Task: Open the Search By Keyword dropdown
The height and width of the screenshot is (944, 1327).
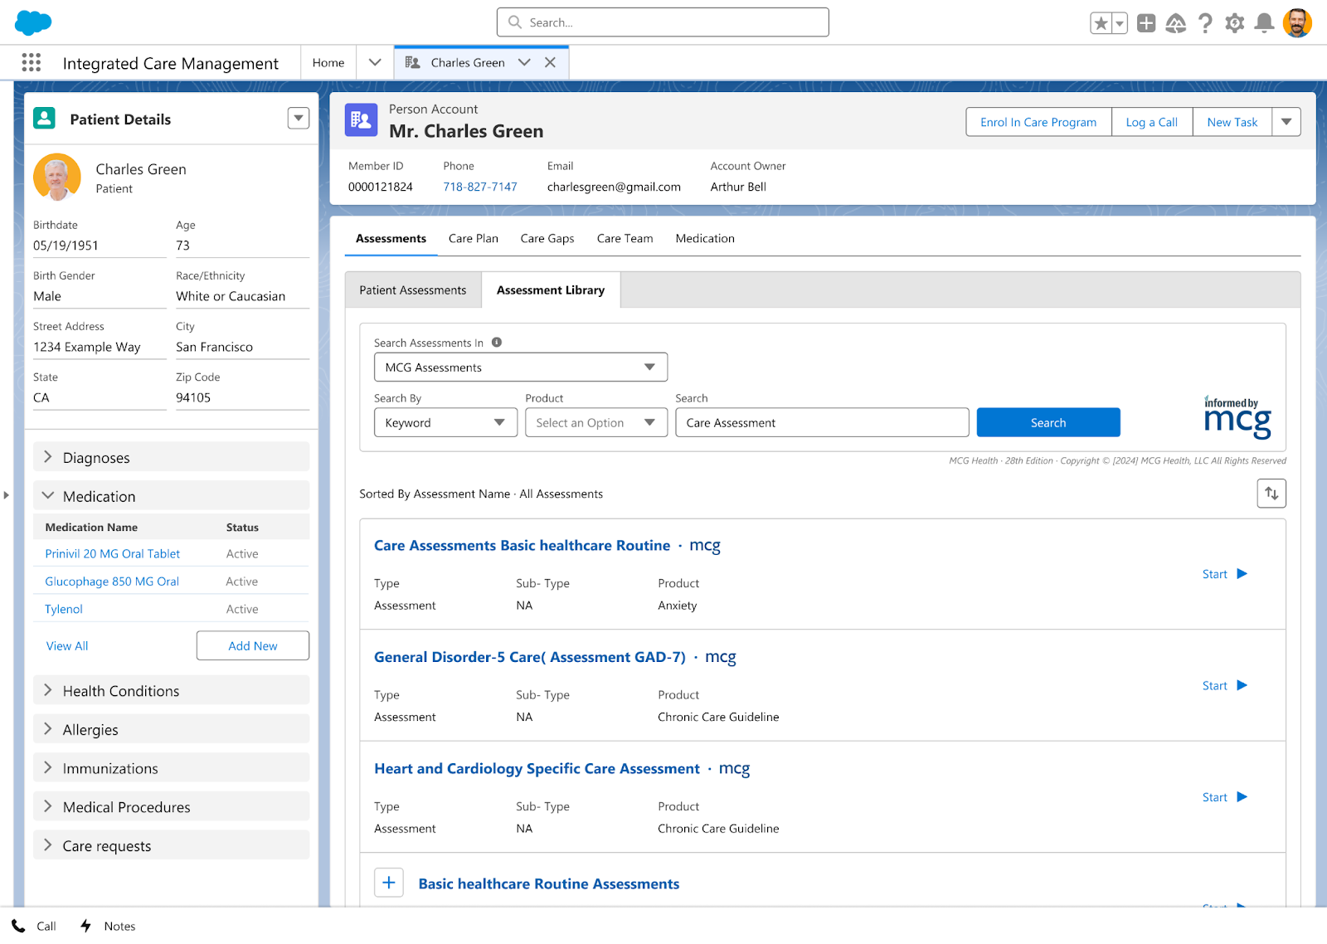Action: (x=445, y=422)
